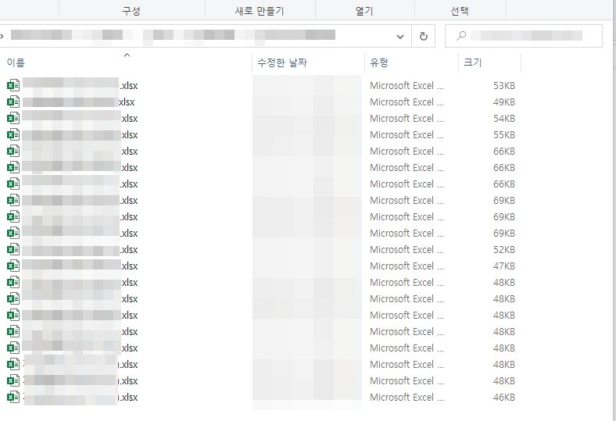
Task: Focus the search field next to the refresh button
Action: (523, 36)
